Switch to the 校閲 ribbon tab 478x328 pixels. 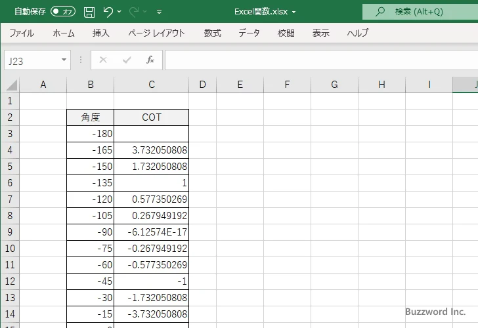[286, 33]
